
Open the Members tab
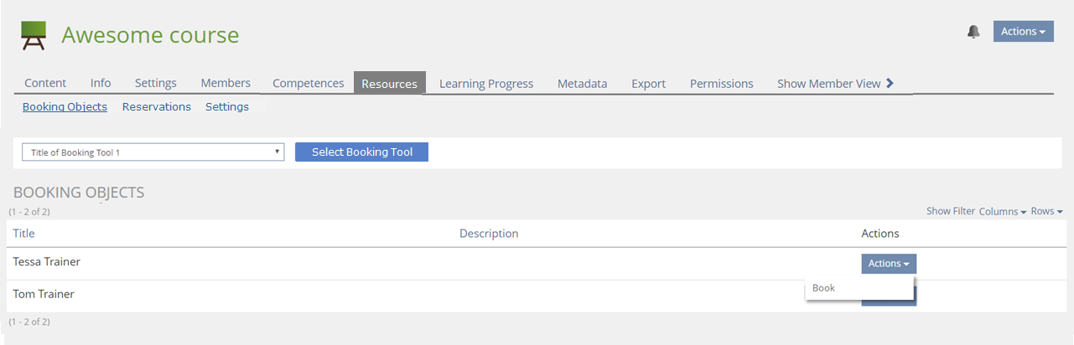[226, 84]
